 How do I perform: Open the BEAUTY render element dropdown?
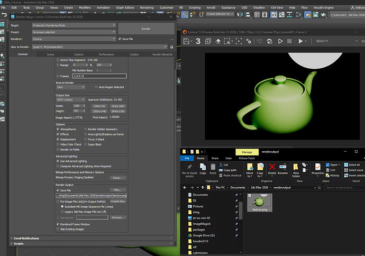pos(336,41)
